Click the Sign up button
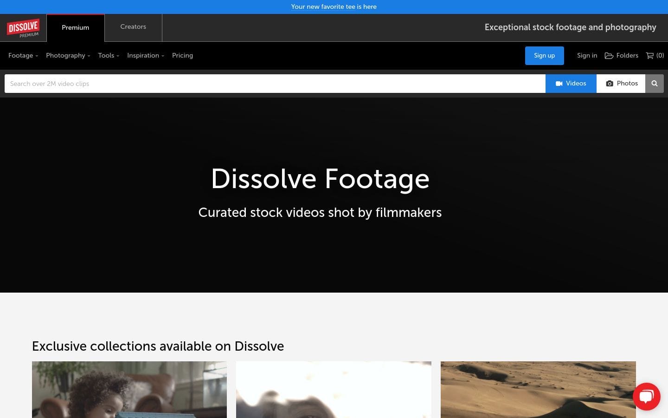 544,55
